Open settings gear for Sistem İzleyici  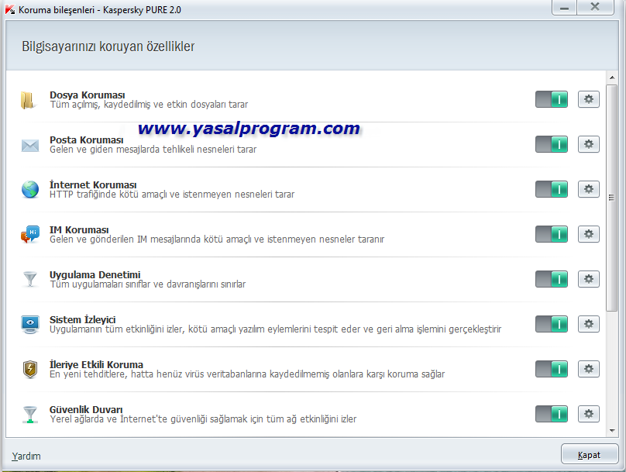coord(589,324)
